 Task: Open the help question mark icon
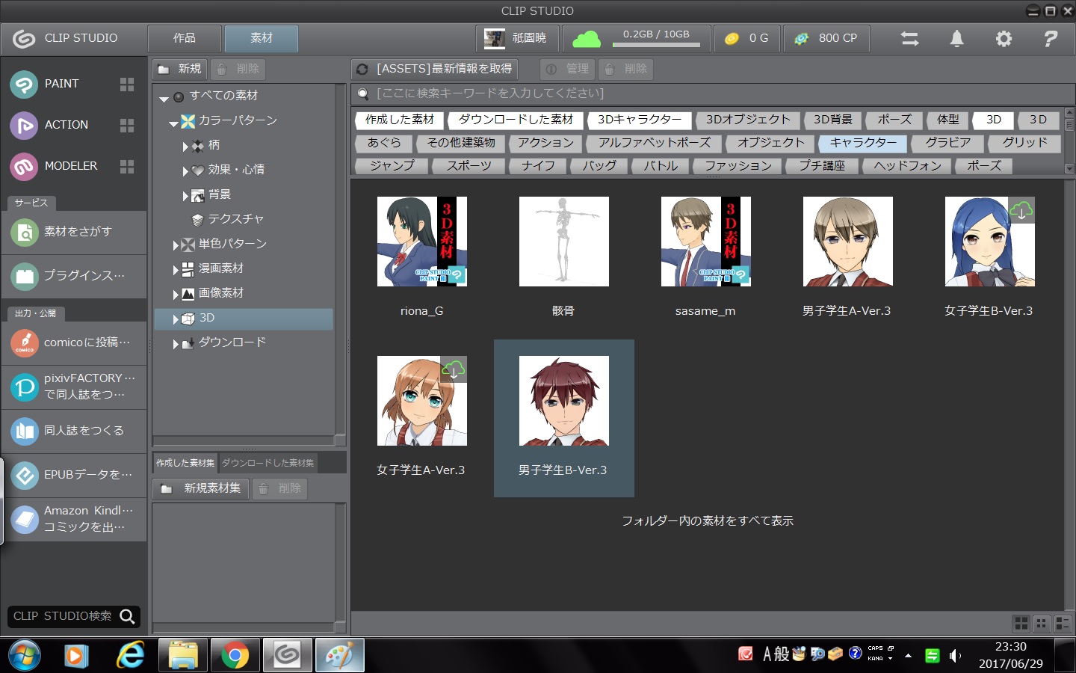1051,38
